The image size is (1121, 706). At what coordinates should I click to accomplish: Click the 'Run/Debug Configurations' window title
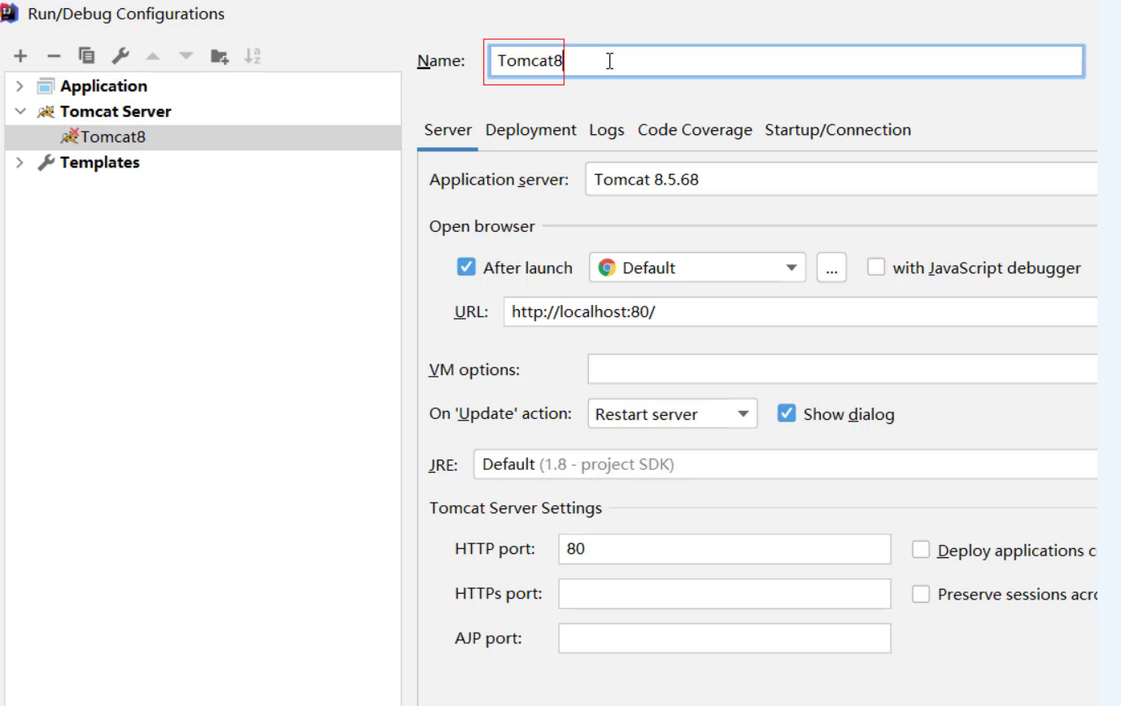126,14
